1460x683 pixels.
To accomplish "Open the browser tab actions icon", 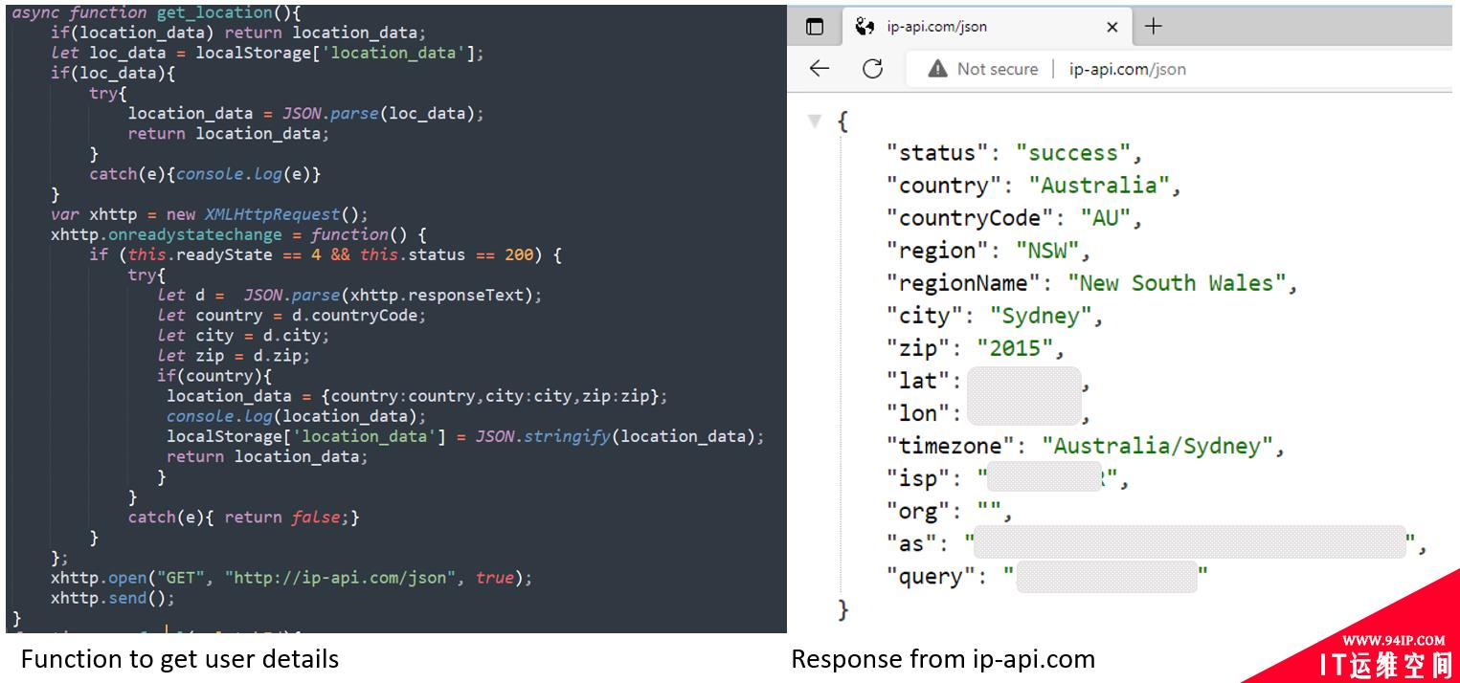I will point(815,27).
